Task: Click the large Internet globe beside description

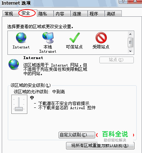Action: click(13, 64)
